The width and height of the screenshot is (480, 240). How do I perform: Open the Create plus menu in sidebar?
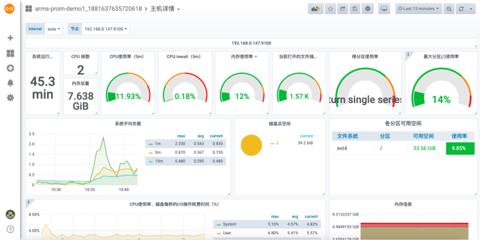coord(10,38)
